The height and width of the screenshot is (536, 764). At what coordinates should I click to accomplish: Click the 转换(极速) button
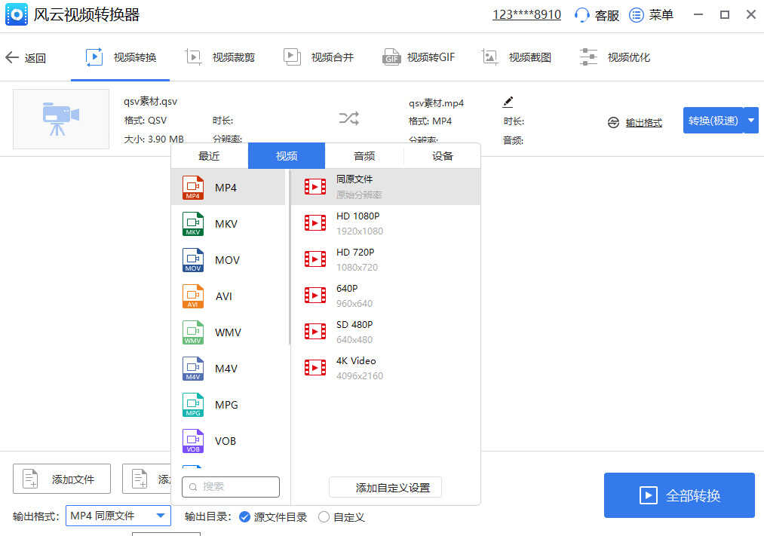point(713,121)
